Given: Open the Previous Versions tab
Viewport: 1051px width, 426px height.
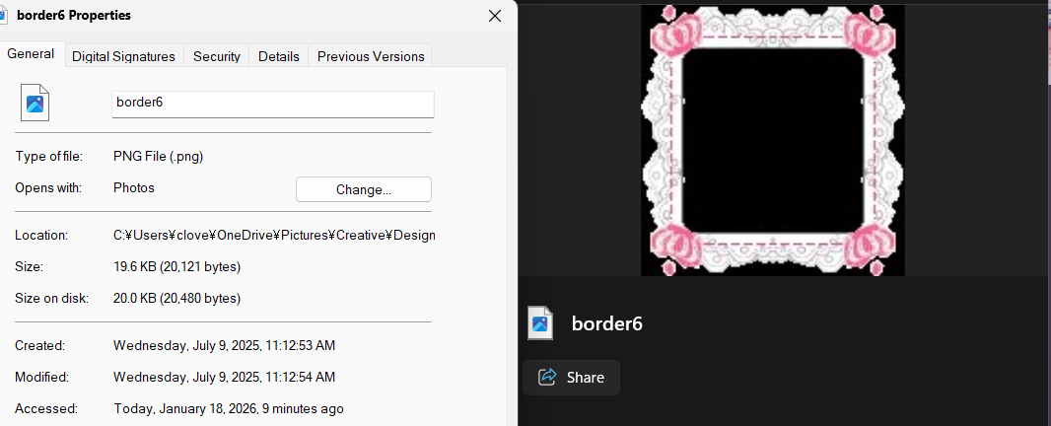Looking at the screenshot, I should point(371,56).
